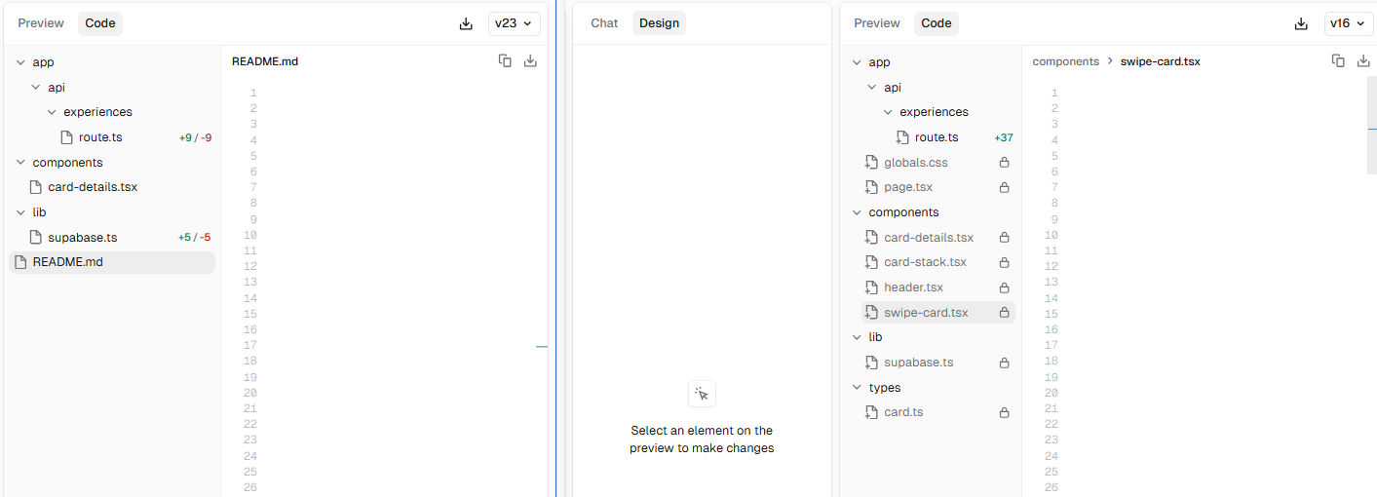1377x497 pixels.
Task: Collapse the components folder in right tree
Action: coord(857,212)
